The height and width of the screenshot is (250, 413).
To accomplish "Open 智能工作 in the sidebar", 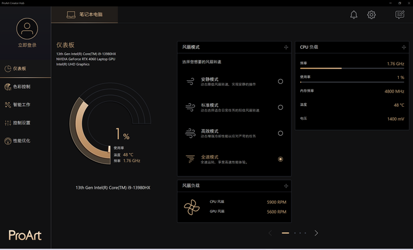I will tap(25, 105).
